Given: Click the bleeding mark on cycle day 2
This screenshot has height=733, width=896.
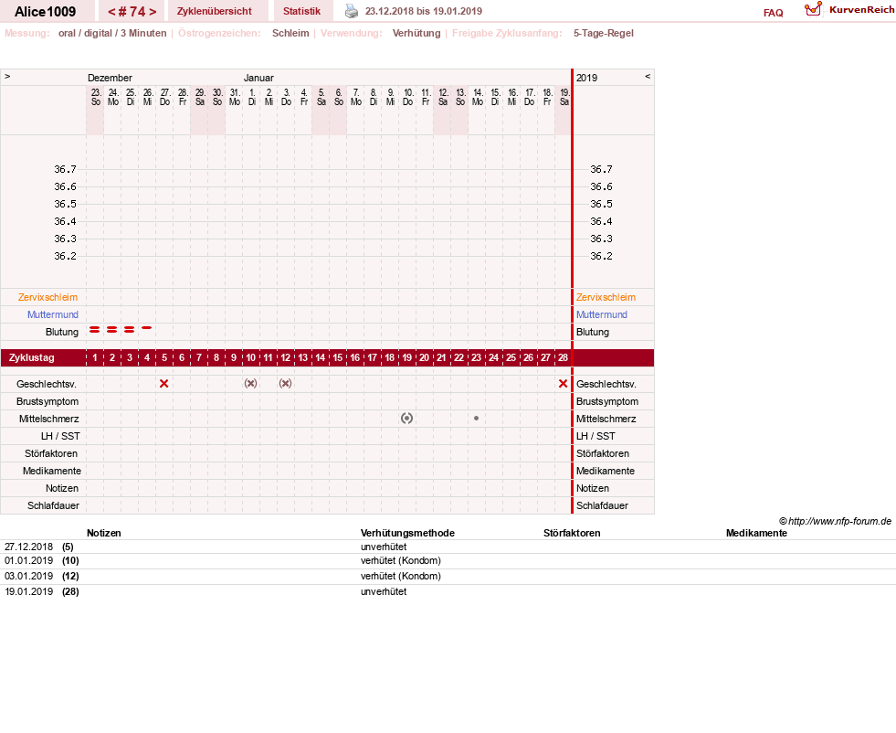Looking at the screenshot, I should coord(112,330).
